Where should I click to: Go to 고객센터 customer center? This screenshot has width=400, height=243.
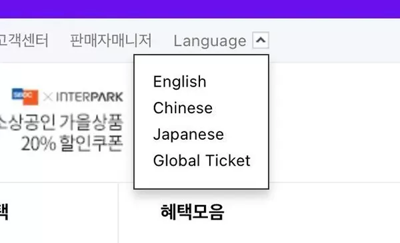point(24,40)
